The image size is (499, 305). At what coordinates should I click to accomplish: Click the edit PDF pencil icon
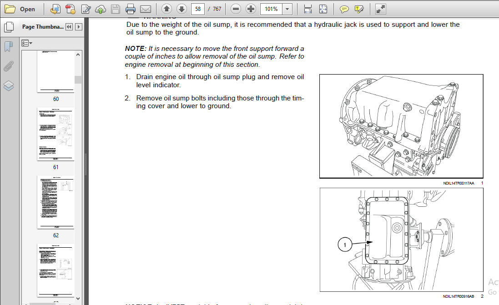pyautogui.click(x=86, y=9)
